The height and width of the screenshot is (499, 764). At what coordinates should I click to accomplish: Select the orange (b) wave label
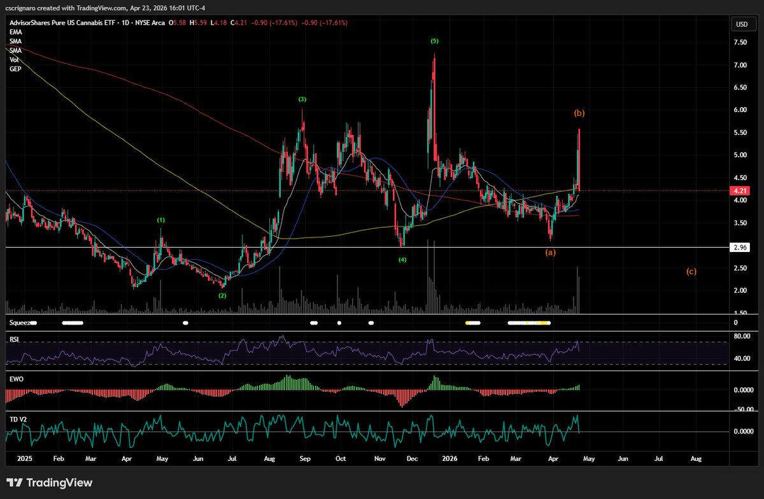click(579, 113)
